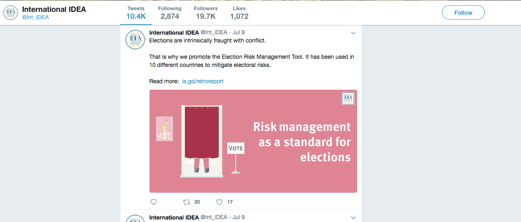The image size is (521, 222).
Task: Click International IDEA header profile avatar
Action: point(11,13)
